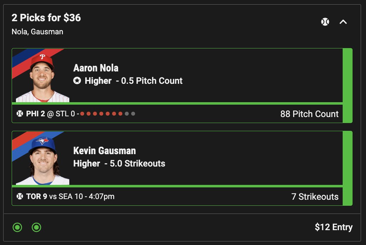Click Kevin Gausman's name
This screenshot has height=245, width=366.
point(105,151)
